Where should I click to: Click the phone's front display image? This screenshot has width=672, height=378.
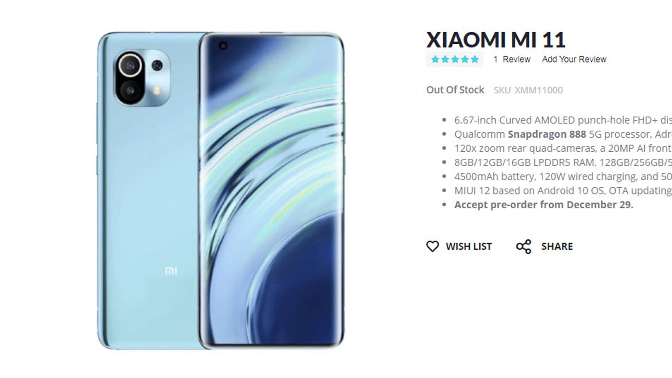point(271,190)
